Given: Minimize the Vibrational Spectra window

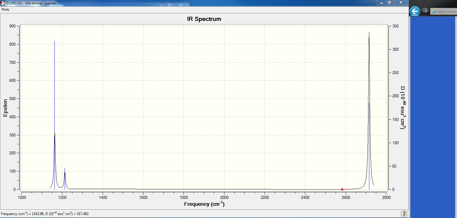Looking at the screenshot, I should pyautogui.click(x=382, y=2).
